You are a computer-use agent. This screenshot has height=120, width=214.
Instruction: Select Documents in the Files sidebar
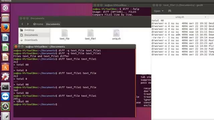pyautogui.click(x=31, y=35)
